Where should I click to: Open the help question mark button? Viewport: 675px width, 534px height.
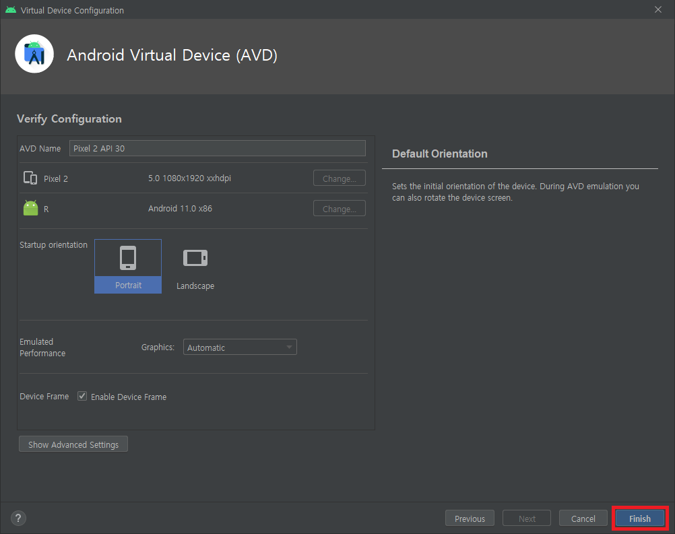(18, 518)
